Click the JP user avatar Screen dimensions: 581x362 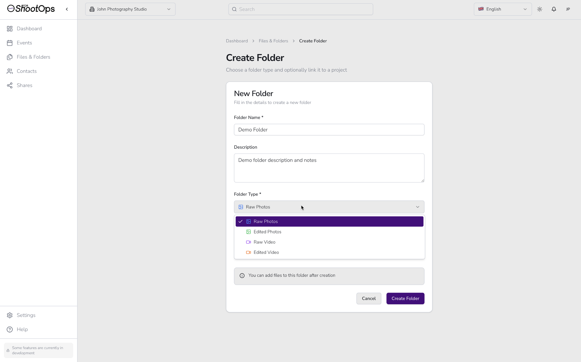point(568,9)
